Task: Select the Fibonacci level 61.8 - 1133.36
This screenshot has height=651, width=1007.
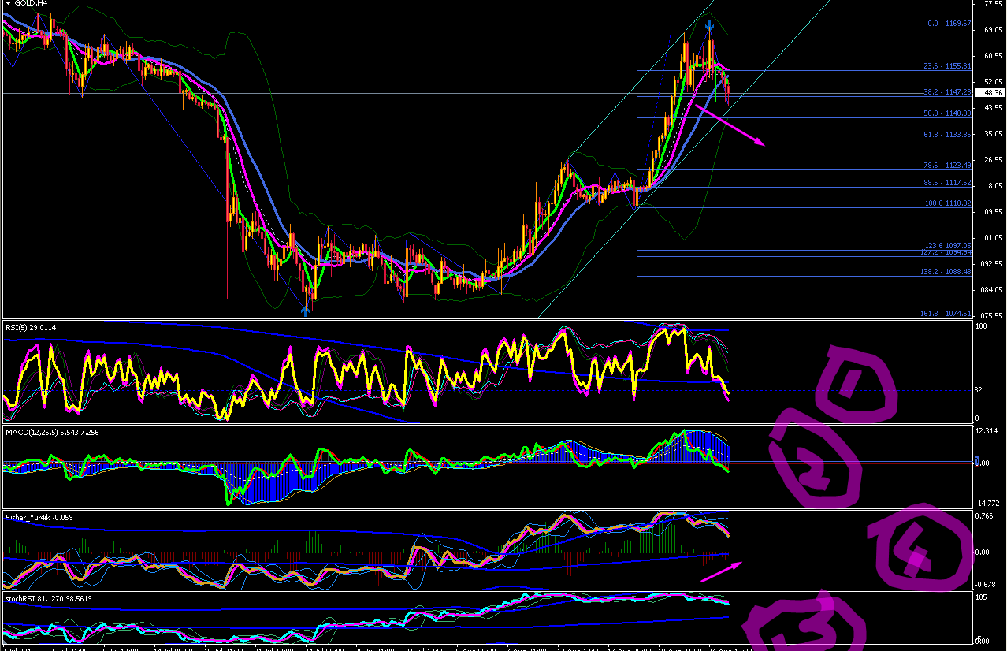Action: tap(949, 135)
